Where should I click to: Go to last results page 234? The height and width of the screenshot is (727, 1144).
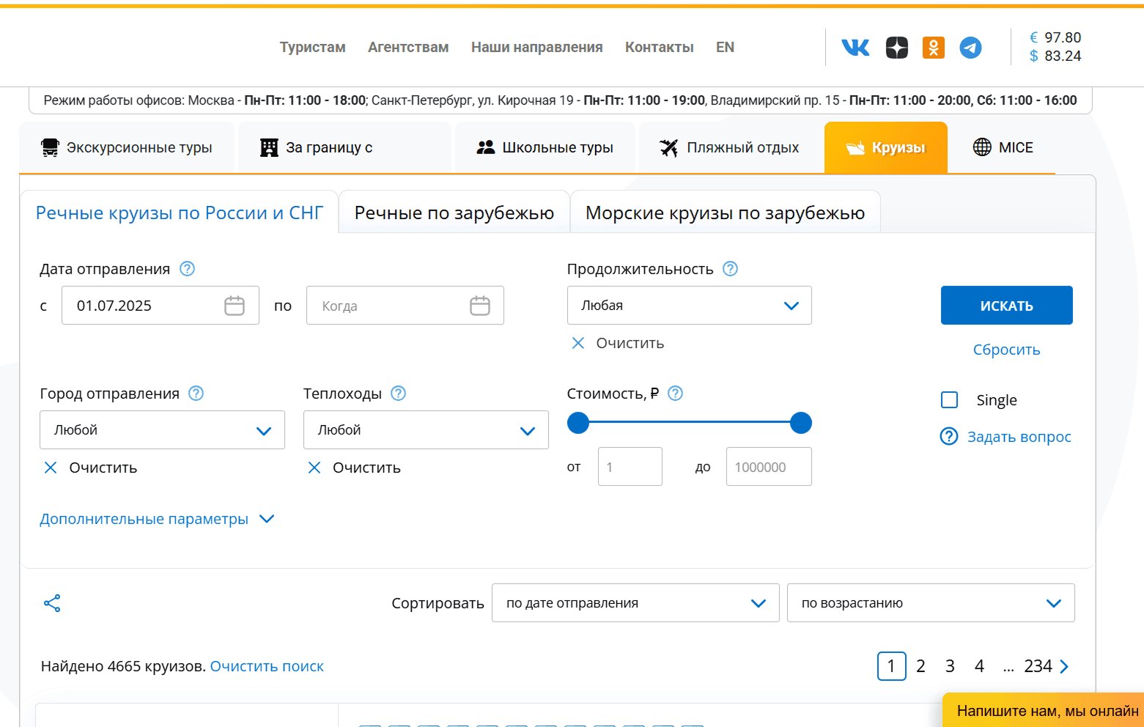tap(1038, 666)
